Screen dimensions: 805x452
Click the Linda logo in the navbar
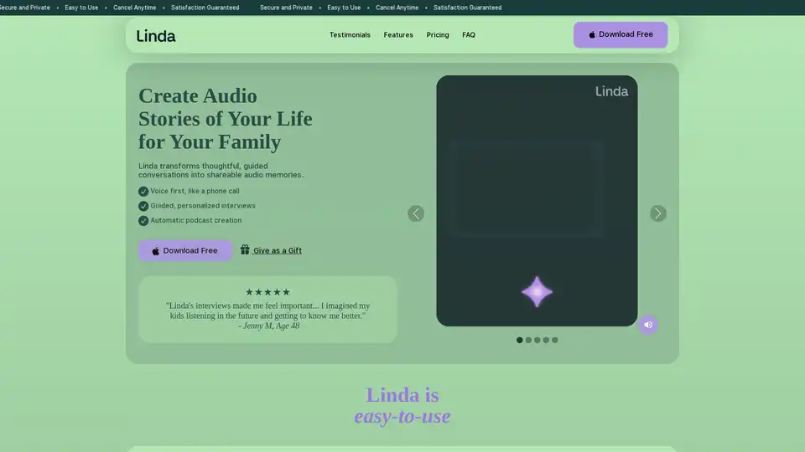click(x=156, y=35)
